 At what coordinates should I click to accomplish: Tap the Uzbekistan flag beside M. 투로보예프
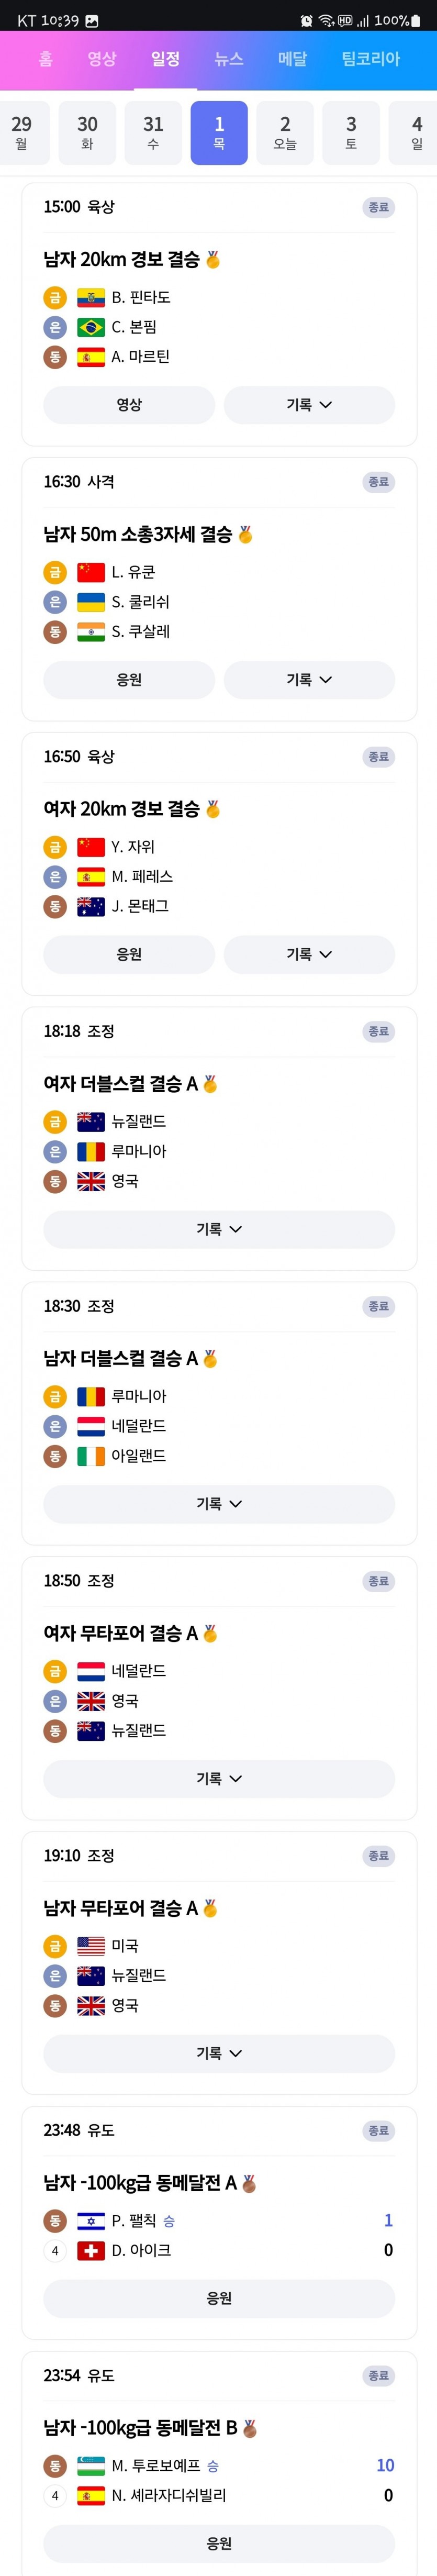(91, 2465)
